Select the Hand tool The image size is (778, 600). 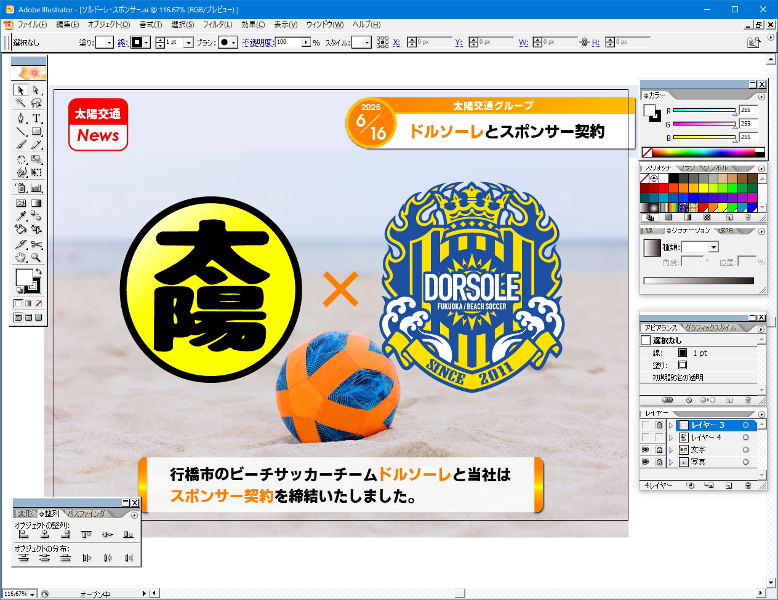[21, 258]
